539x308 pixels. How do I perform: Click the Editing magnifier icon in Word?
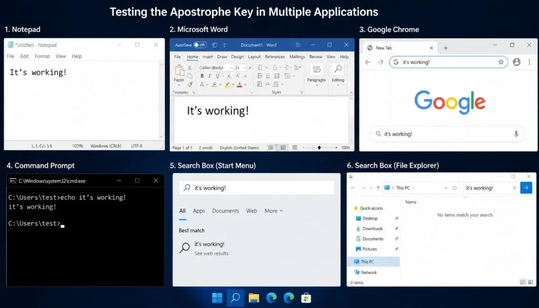338,69
